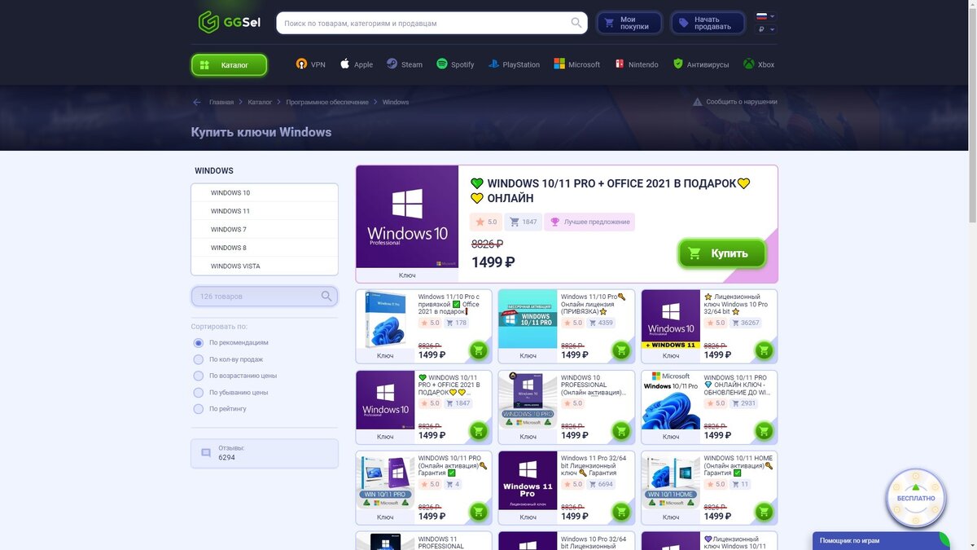Click the БЕСПЛАТНО wheel badge

[x=916, y=498]
